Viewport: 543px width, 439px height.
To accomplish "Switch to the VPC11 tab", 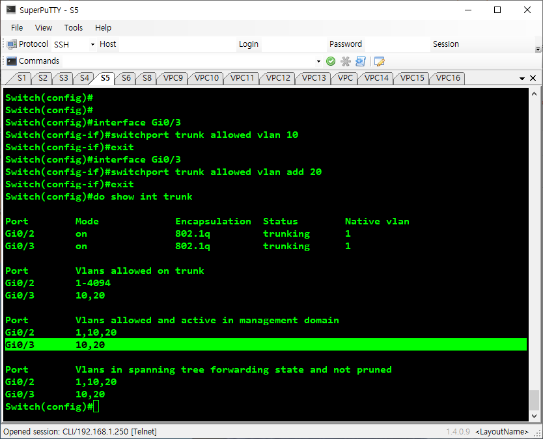I will (x=242, y=78).
